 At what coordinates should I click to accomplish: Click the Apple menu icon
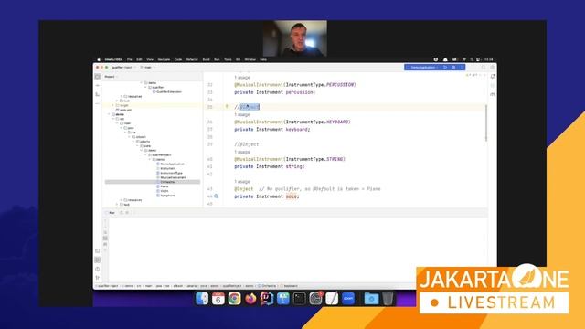pos(99,59)
